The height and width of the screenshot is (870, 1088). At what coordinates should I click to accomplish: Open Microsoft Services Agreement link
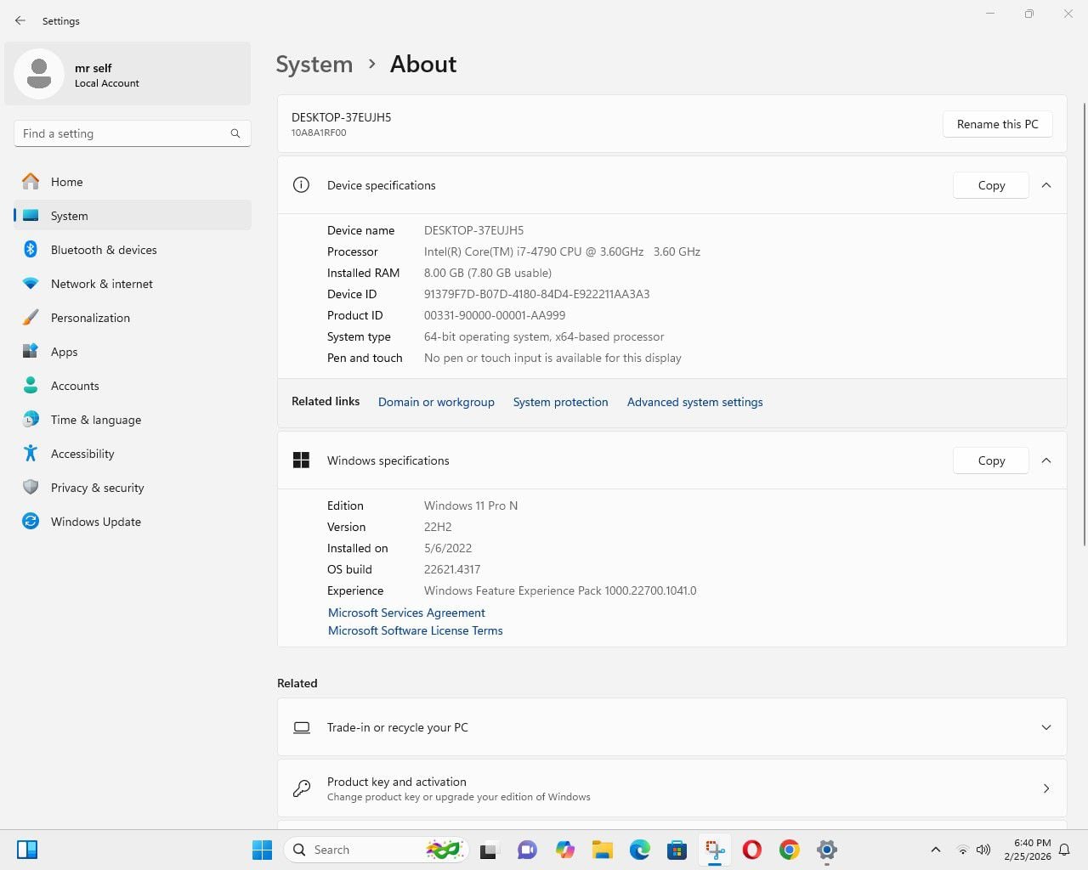click(x=406, y=613)
